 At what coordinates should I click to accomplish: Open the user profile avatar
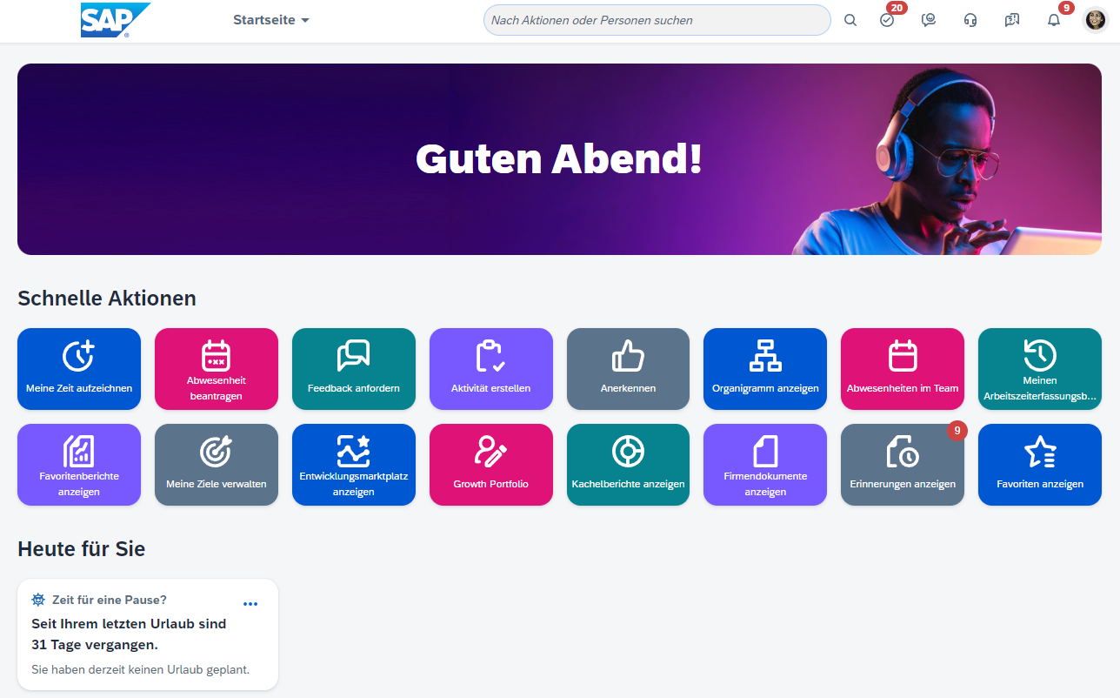(x=1095, y=20)
